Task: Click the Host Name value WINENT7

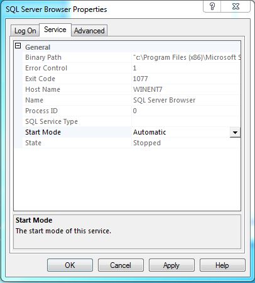Action: point(148,89)
